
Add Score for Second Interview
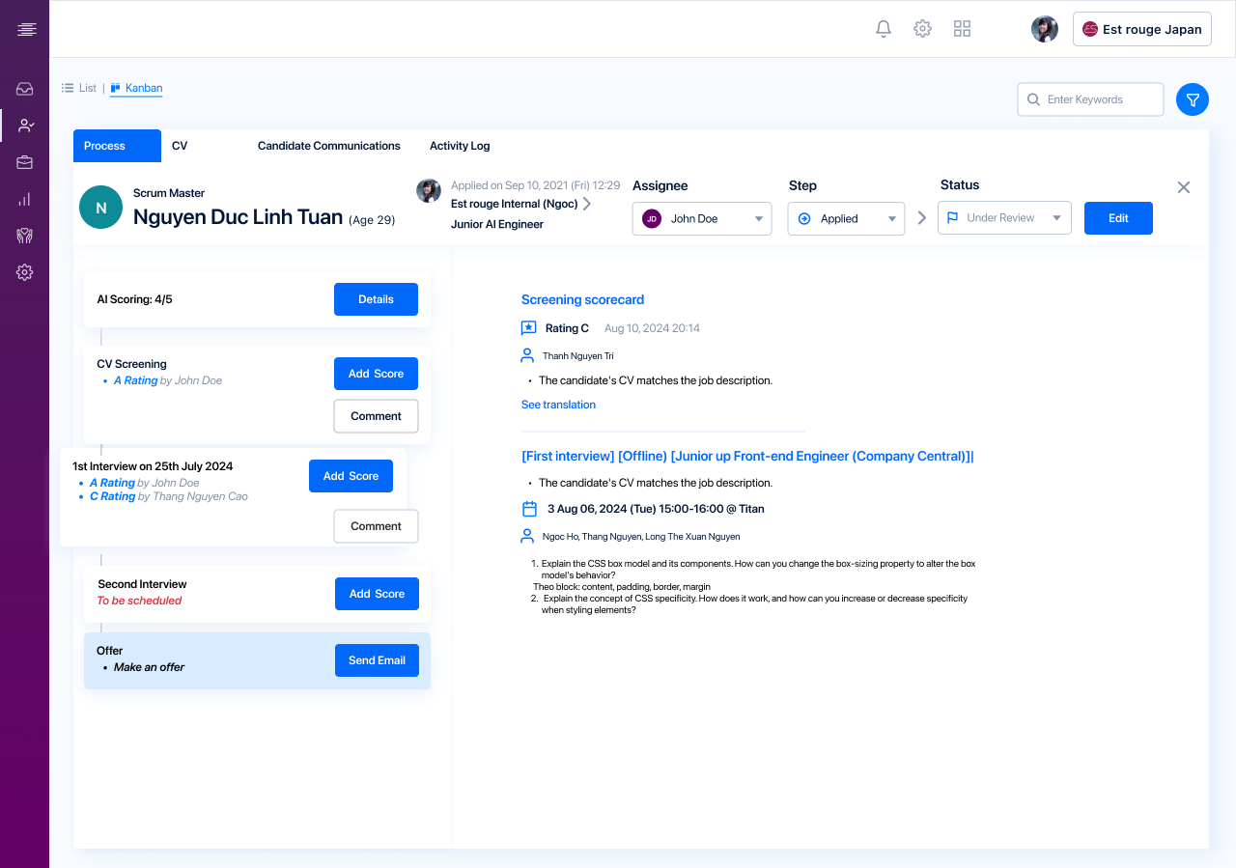click(x=377, y=594)
